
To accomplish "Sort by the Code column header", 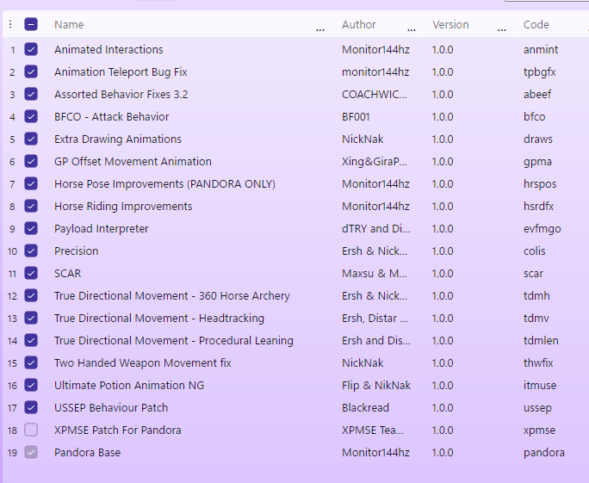I will [x=536, y=24].
